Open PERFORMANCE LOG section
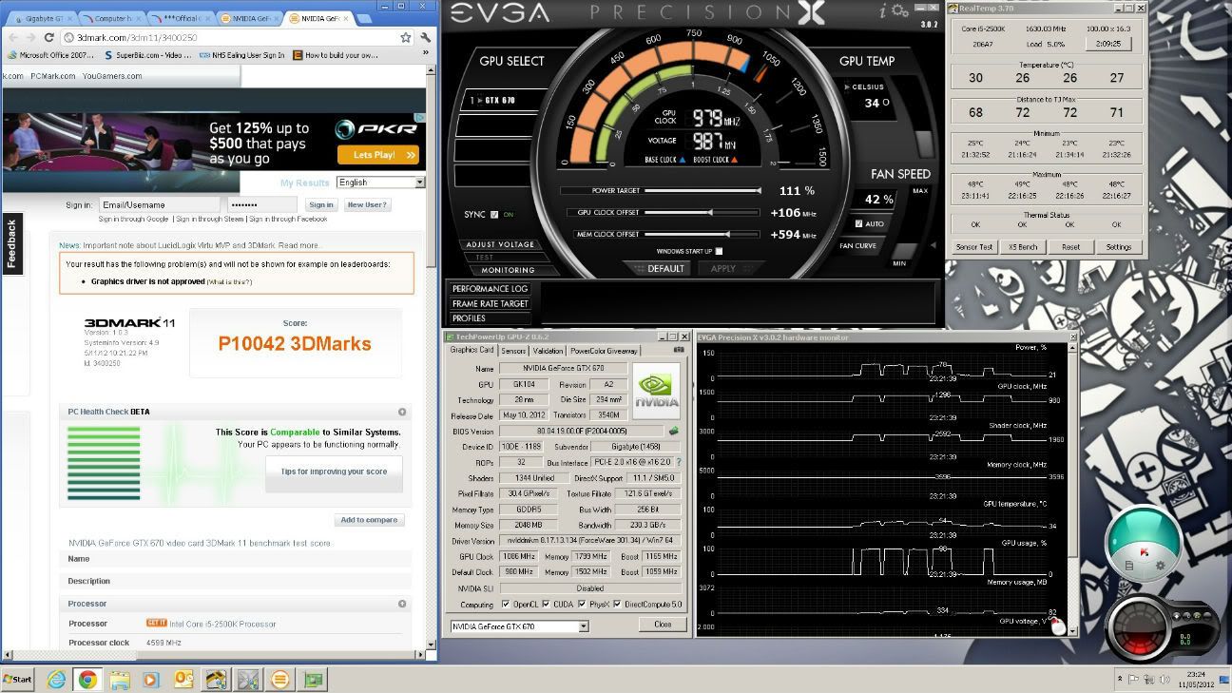Image resolution: width=1232 pixels, height=693 pixels. coord(490,289)
